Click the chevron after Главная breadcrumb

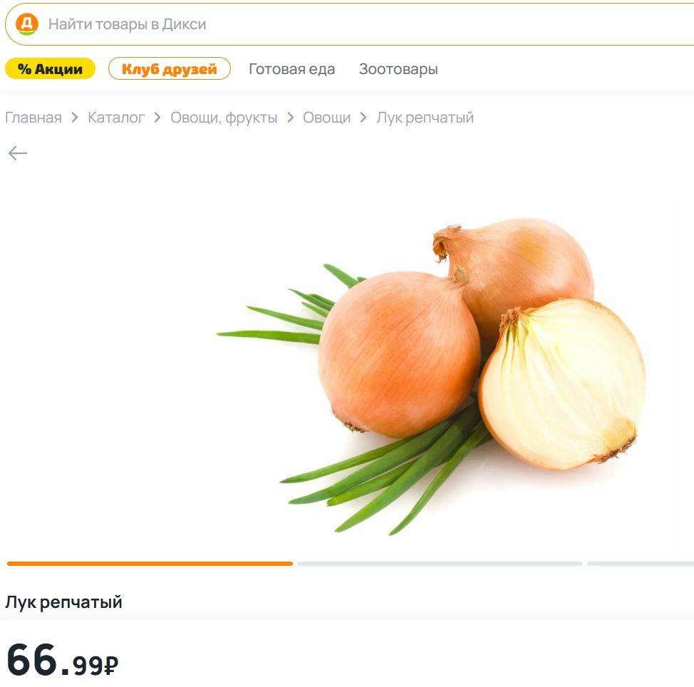(x=75, y=118)
